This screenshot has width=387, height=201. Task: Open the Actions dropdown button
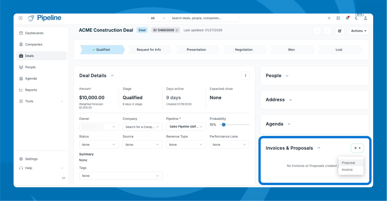coord(358,31)
